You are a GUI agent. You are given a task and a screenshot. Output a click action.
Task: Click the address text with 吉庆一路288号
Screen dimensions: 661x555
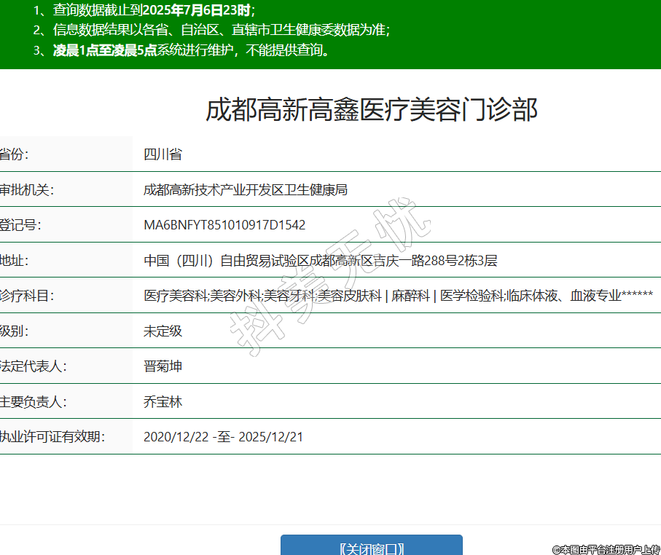320,260
